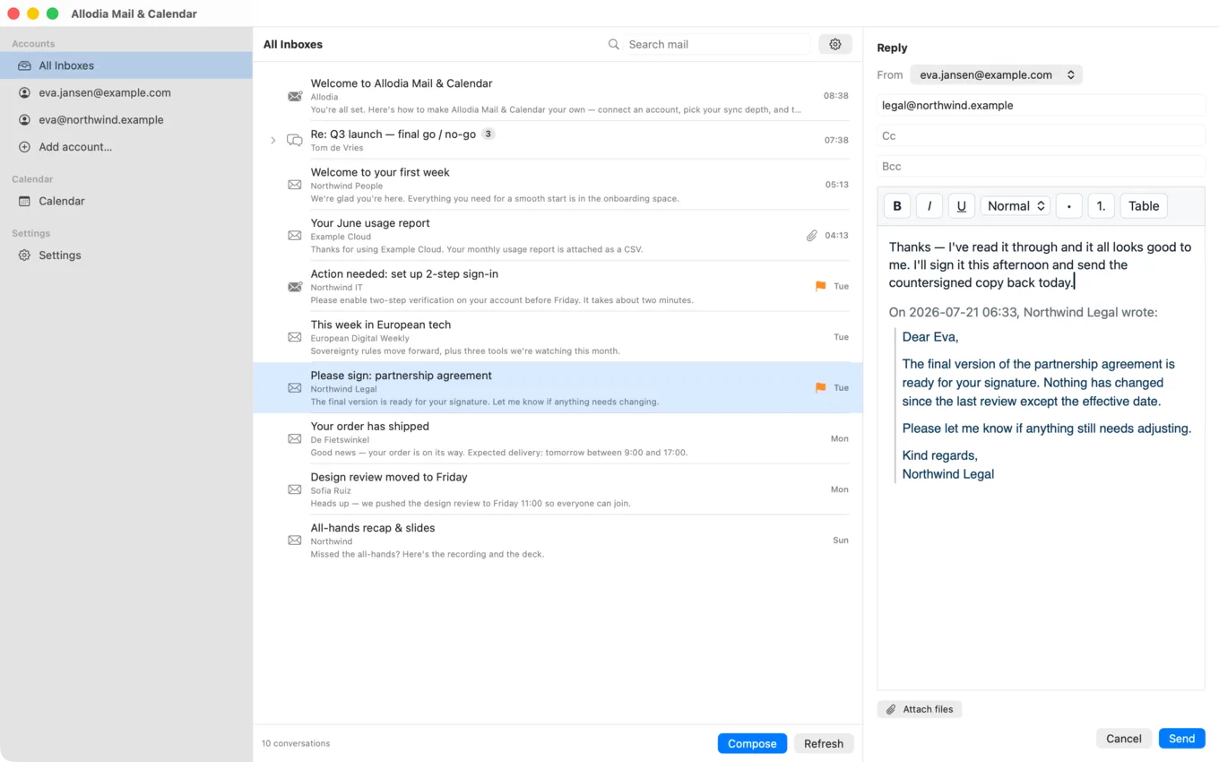Click the person icon beside eva.jansen@example.com

[x=24, y=92]
